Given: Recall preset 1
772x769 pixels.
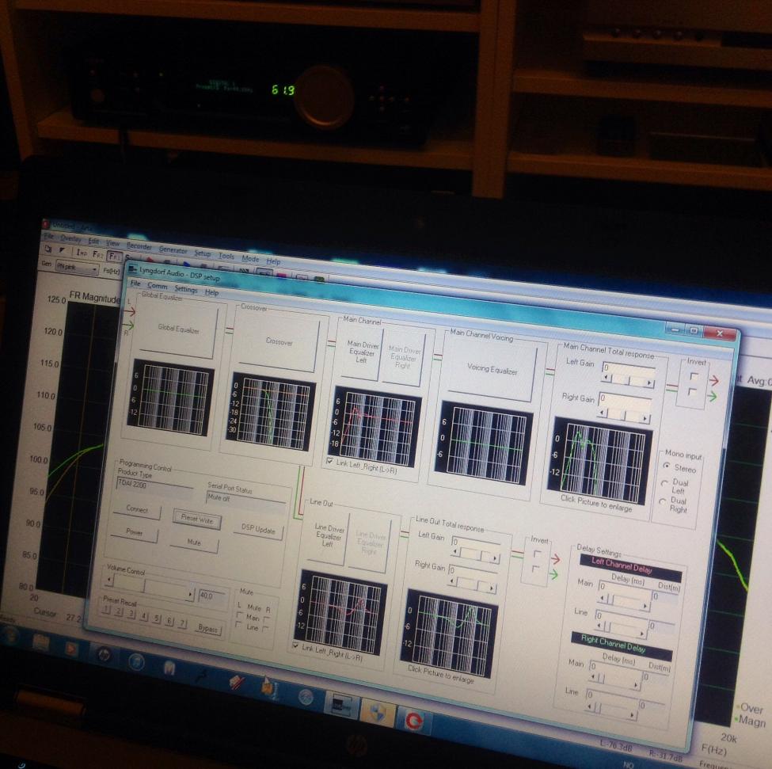Looking at the screenshot, I should tap(106, 610).
